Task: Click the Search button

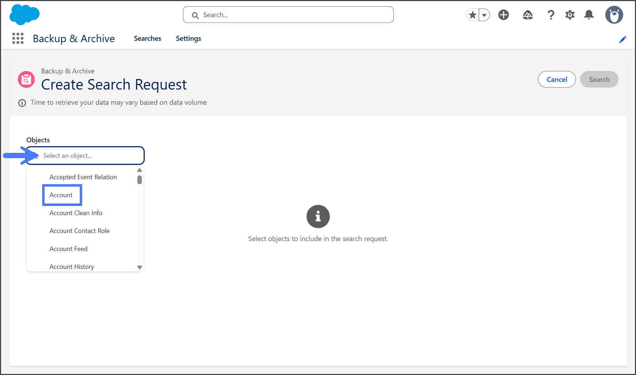Action: point(599,79)
